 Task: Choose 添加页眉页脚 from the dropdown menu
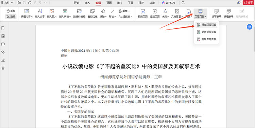point(206,25)
